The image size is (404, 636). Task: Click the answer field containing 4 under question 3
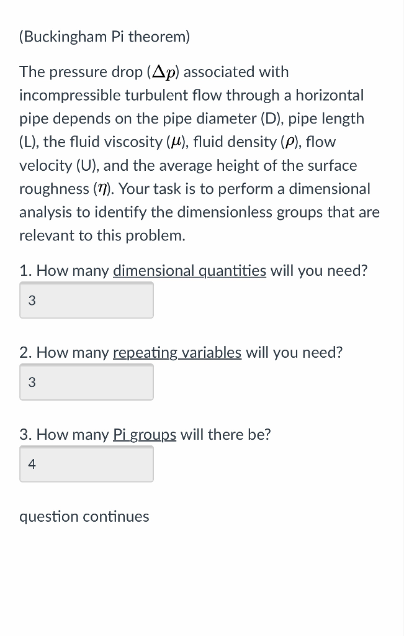coord(86,464)
